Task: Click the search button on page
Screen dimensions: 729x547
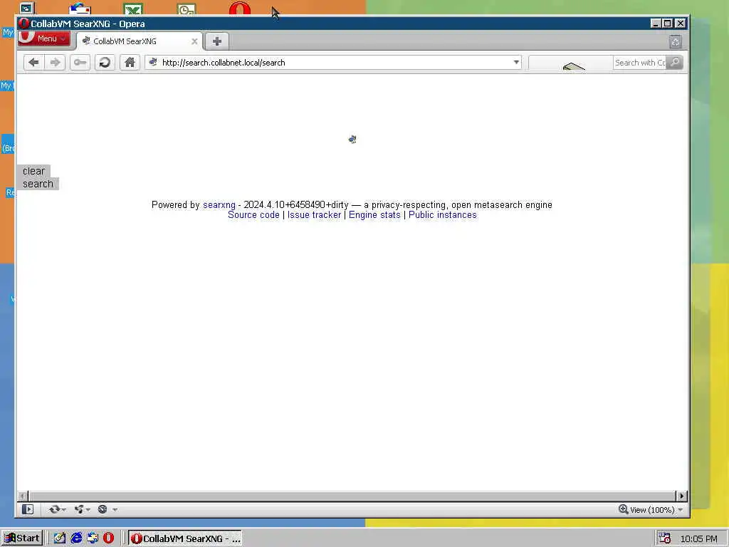Action: [x=38, y=184]
